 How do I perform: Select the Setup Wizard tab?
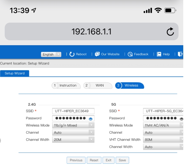click(x=15, y=73)
